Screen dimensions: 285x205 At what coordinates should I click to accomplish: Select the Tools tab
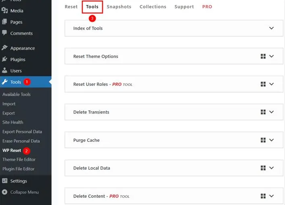pyautogui.click(x=92, y=7)
